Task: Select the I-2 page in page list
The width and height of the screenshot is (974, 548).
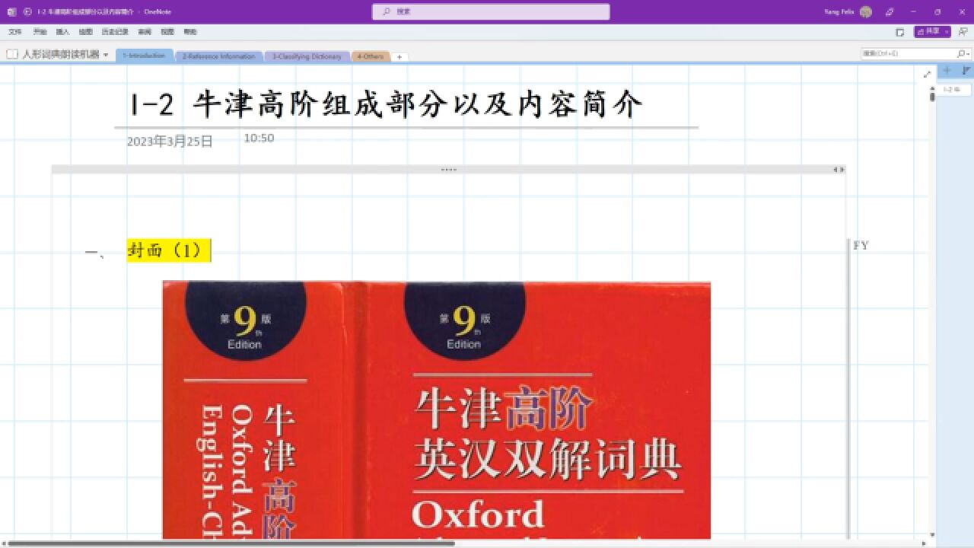Action: point(954,89)
